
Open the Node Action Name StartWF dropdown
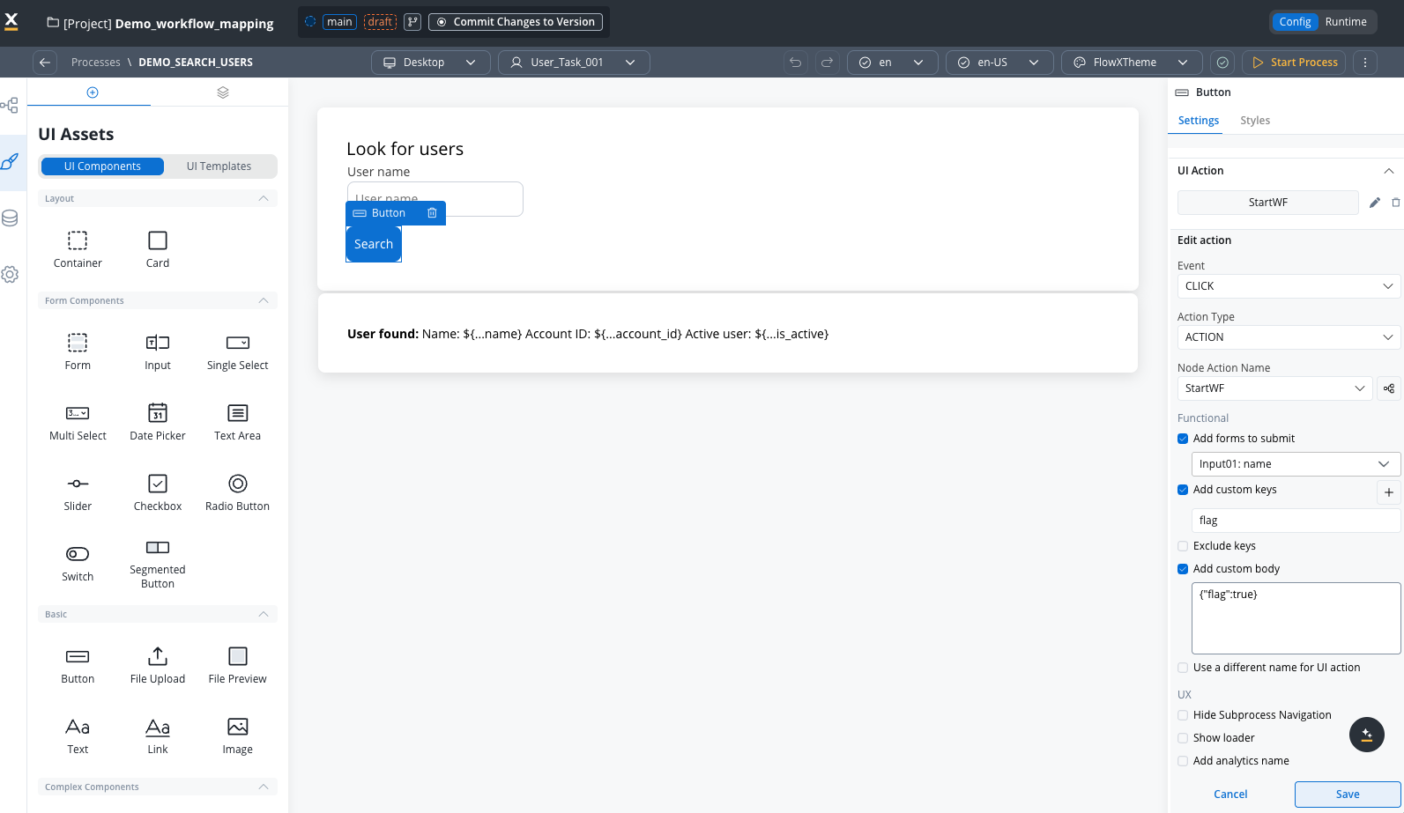[x=1275, y=388]
